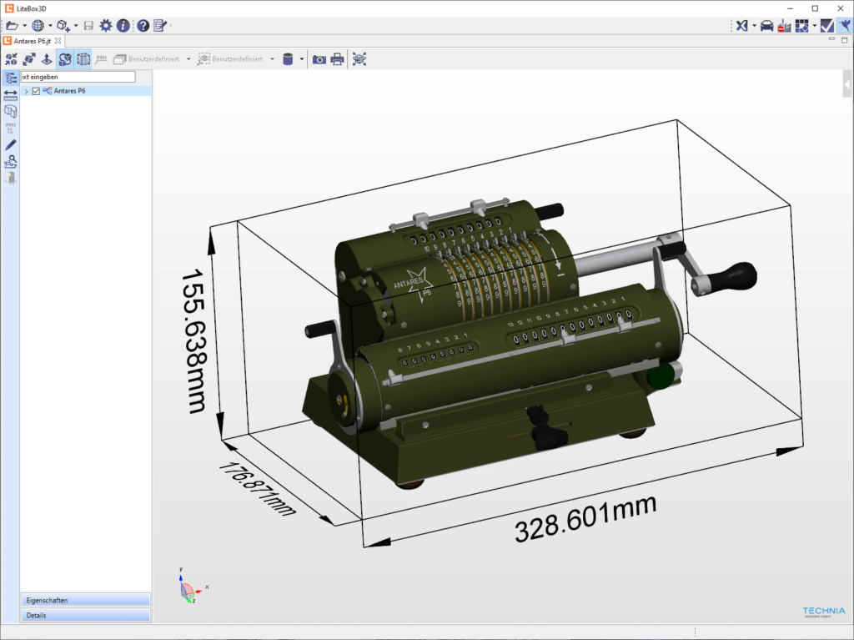This screenshot has width=854, height=640.
Task: Open the cross-section tool in the sidebar
Action: tap(10, 112)
